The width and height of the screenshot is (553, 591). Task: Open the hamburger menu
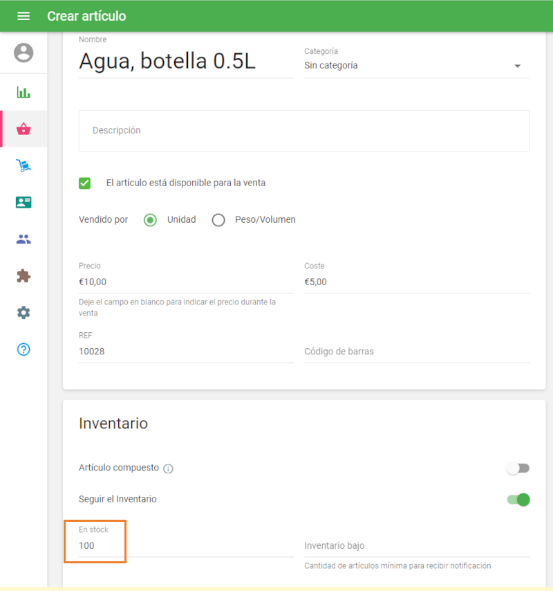24,16
